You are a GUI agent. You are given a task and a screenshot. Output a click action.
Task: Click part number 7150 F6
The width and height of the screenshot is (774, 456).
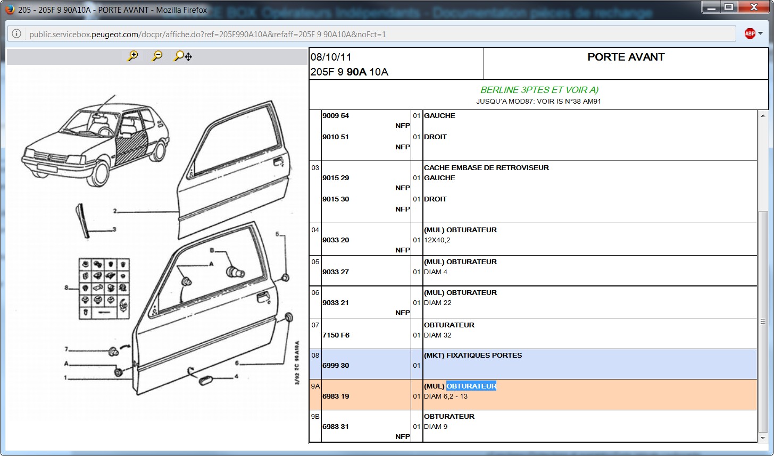pos(336,335)
